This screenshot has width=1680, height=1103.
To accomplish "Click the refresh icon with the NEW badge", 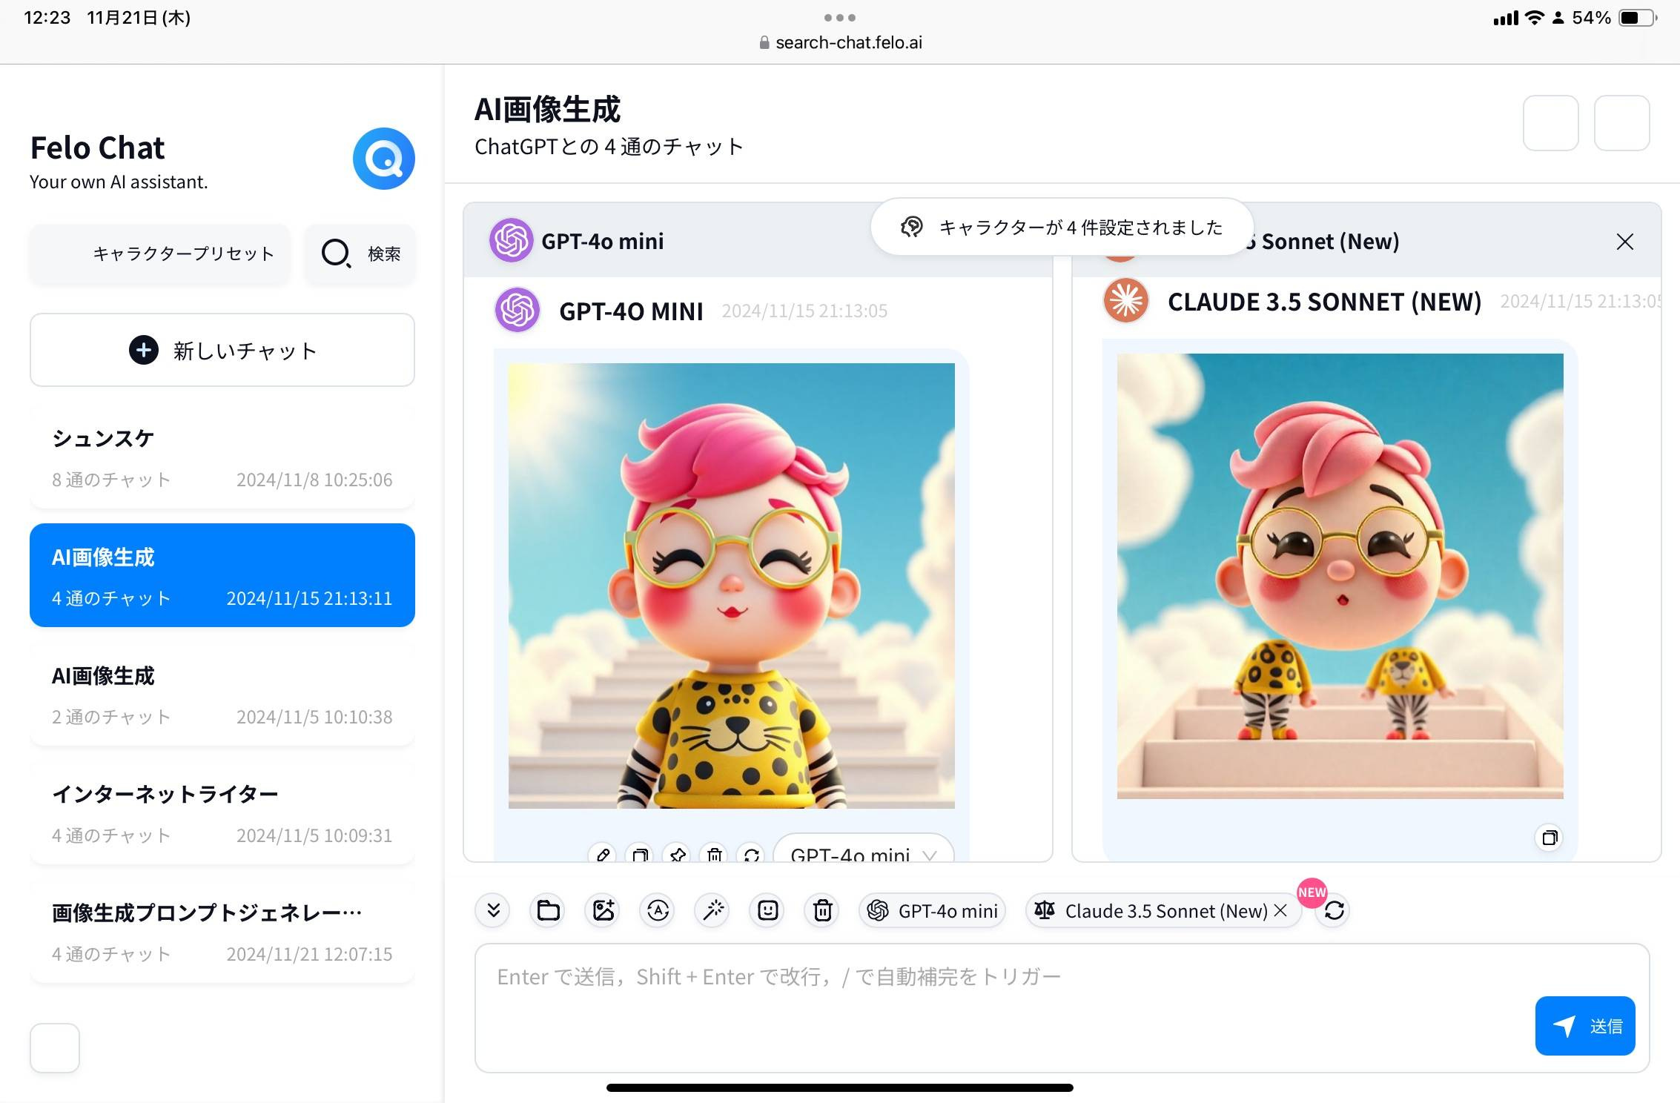I will (1333, 910).
